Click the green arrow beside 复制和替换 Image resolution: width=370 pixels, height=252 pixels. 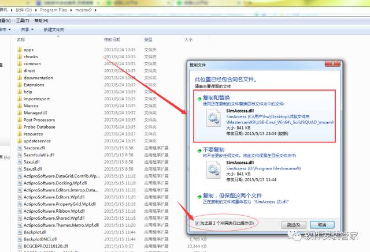pyautogui.click(x=199, y=99)
